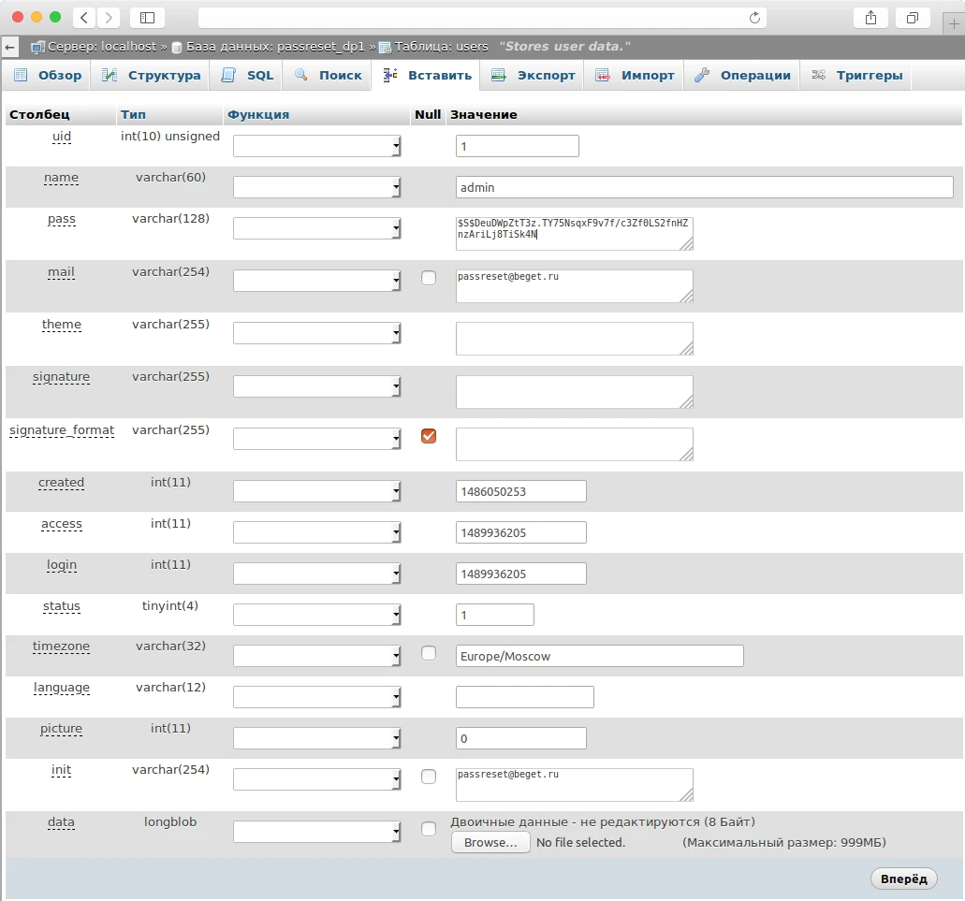Tick the Null checkbox for timezone
This screenshot has height=901, width=965.
pos(429,653)
